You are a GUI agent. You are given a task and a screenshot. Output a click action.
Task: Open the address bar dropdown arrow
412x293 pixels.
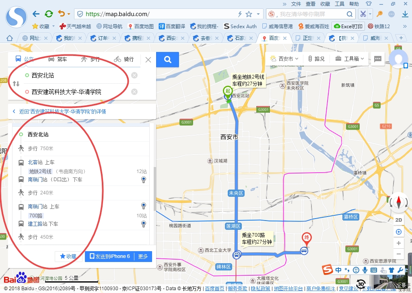point(258,14)
